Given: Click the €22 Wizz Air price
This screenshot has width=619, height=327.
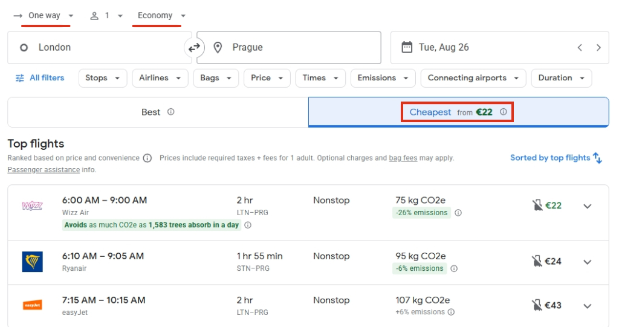Looking at the screenshot, I should [x=553, y=206].
